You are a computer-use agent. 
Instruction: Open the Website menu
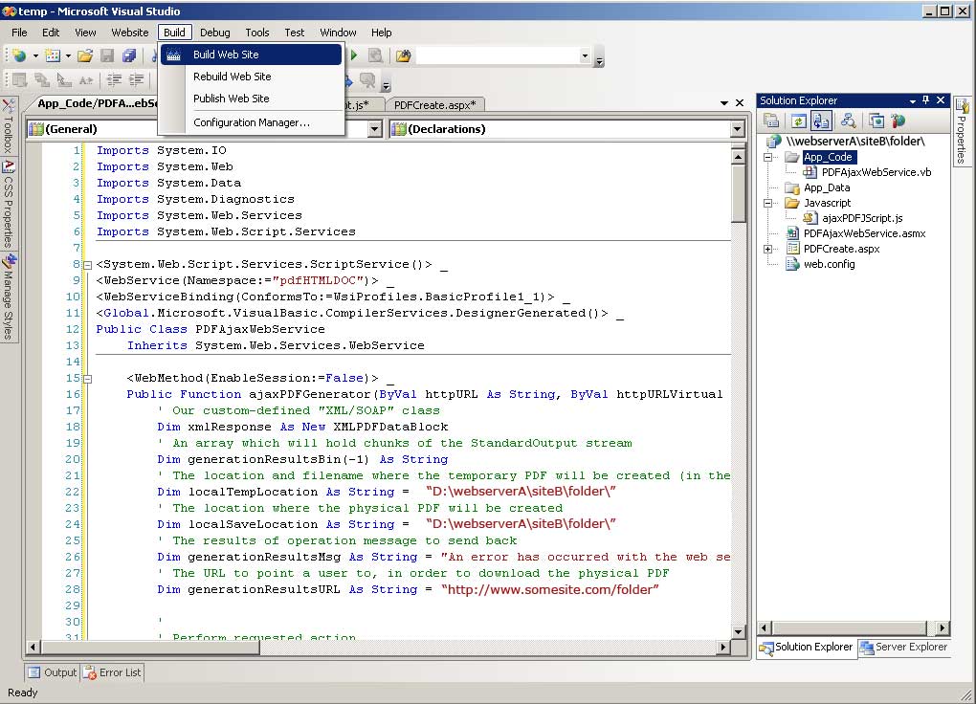pyautogui.click(x=130, y=33)
